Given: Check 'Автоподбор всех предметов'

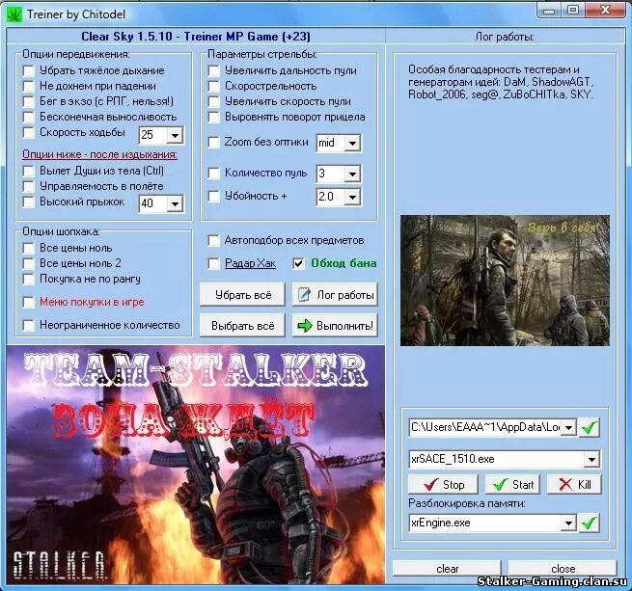Looking at the screenshot, I should [x=213, y=240].
